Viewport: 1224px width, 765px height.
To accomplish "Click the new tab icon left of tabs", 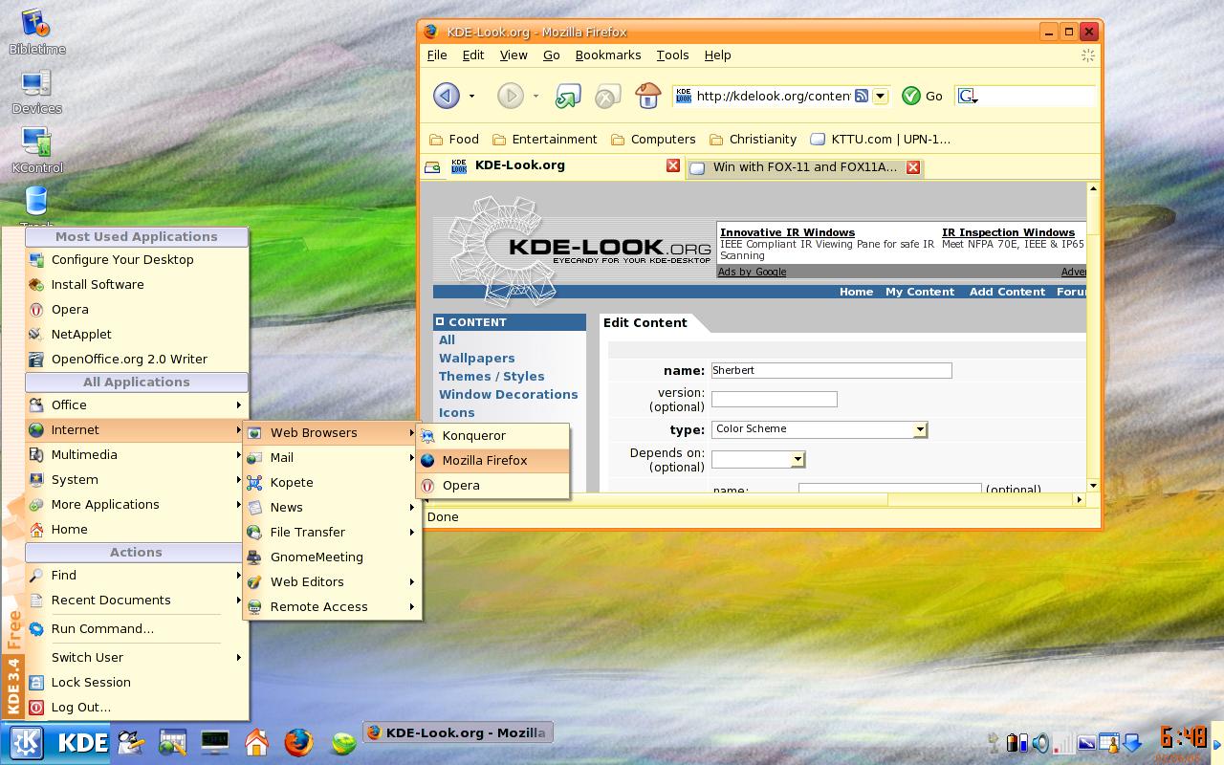I will 433,167.
